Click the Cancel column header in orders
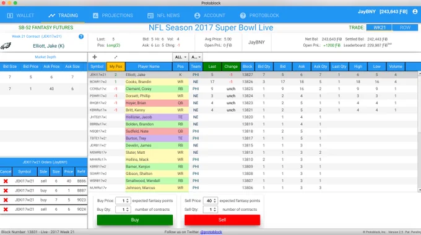Screen dimensions: 421x235 point(6,172)
